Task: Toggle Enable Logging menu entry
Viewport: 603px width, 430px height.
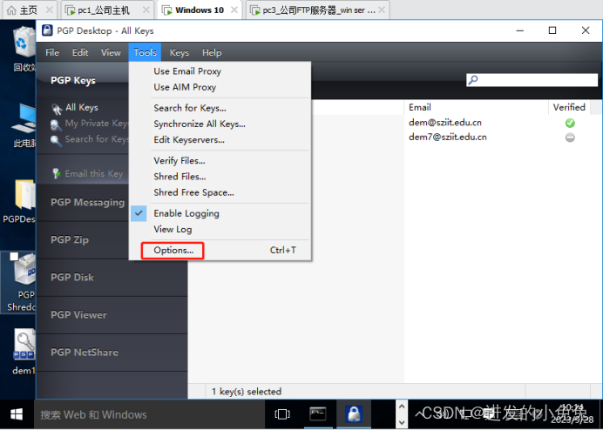Action: [x=220, y=213]
